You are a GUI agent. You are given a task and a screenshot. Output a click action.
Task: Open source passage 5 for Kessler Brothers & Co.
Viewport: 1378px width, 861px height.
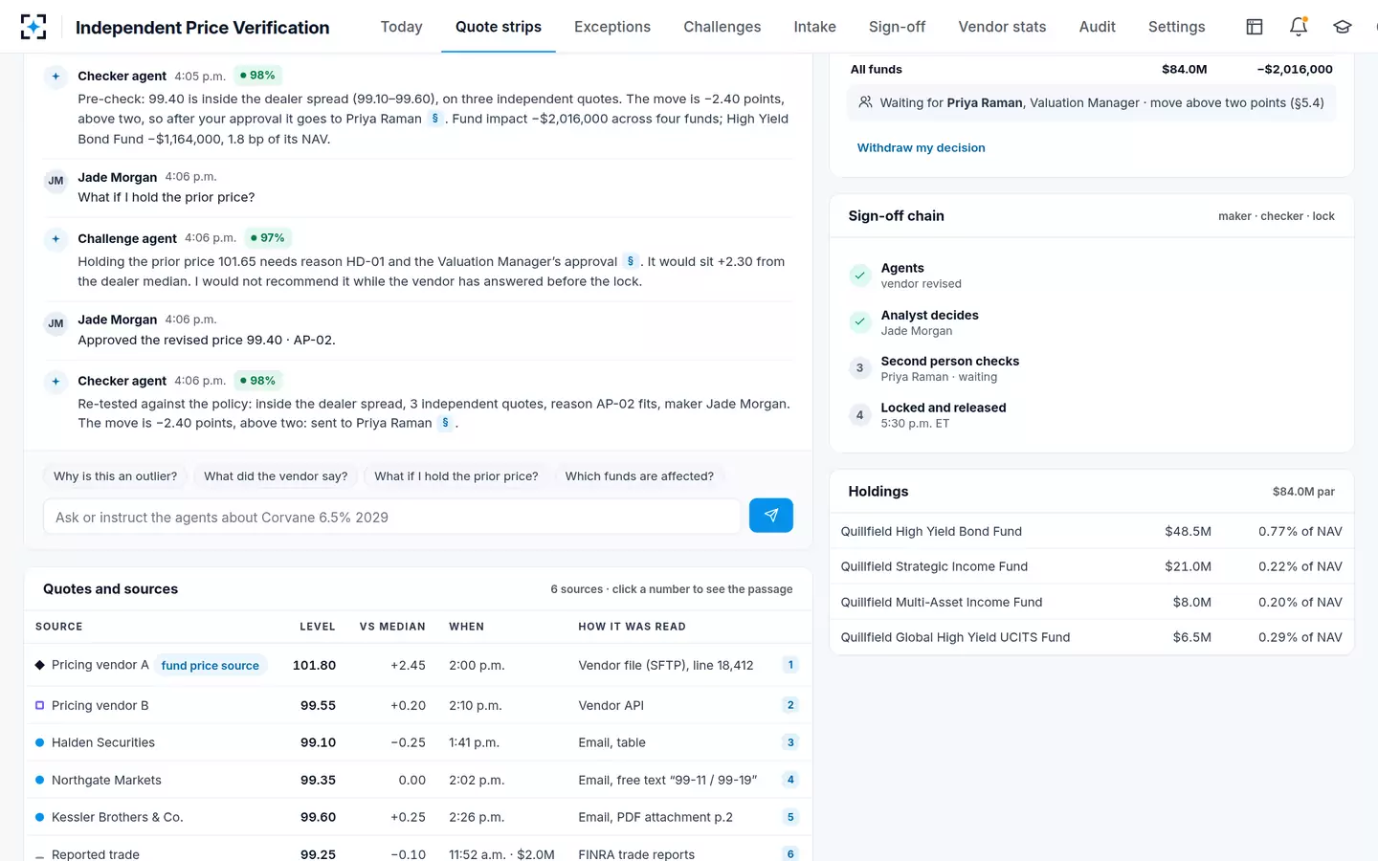790,817
